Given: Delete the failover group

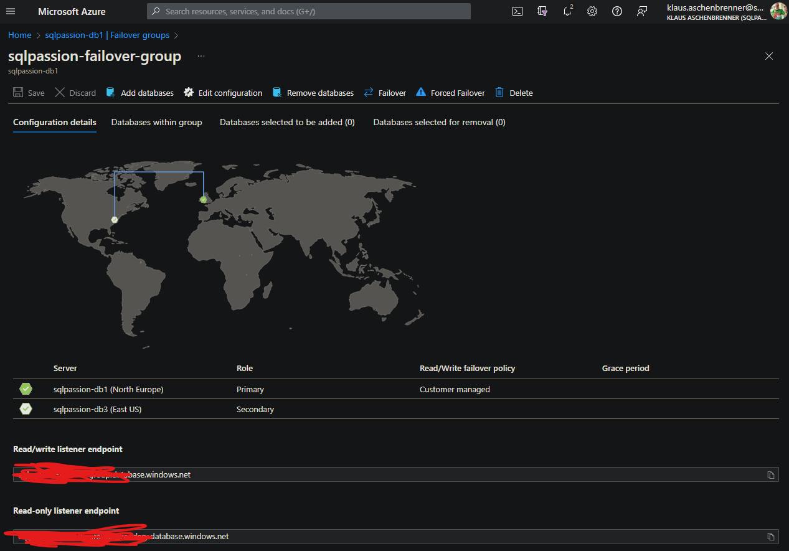Looking at the screenshot, I should coord(514,93).
